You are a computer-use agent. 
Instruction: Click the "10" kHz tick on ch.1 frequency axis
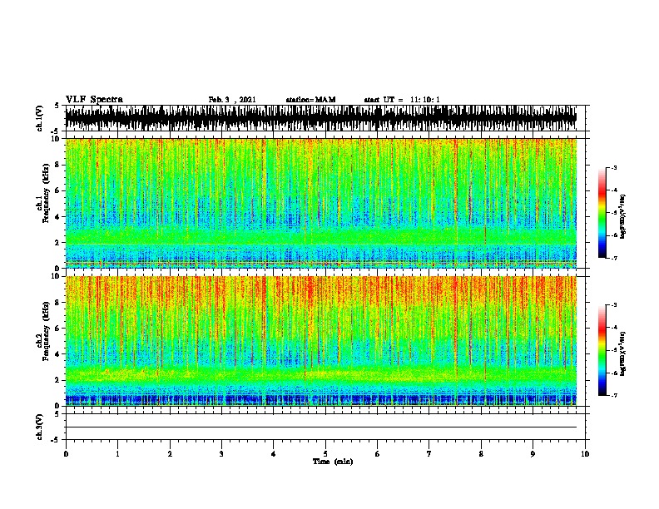57,140
